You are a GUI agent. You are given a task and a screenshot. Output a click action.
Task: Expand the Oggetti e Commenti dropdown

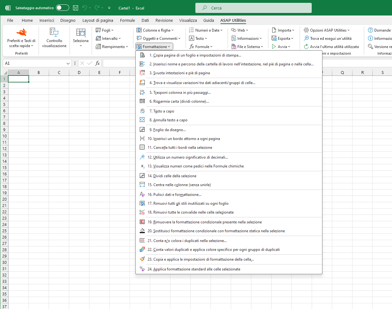(x=159, y=39)
